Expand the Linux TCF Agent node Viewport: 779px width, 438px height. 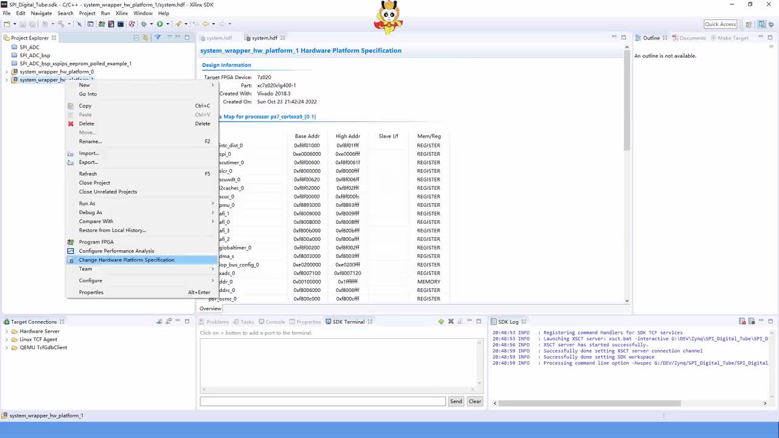7,339
